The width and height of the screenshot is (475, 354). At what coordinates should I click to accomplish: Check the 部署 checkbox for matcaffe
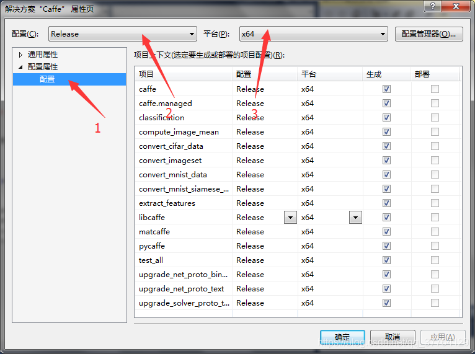point(435,231)
